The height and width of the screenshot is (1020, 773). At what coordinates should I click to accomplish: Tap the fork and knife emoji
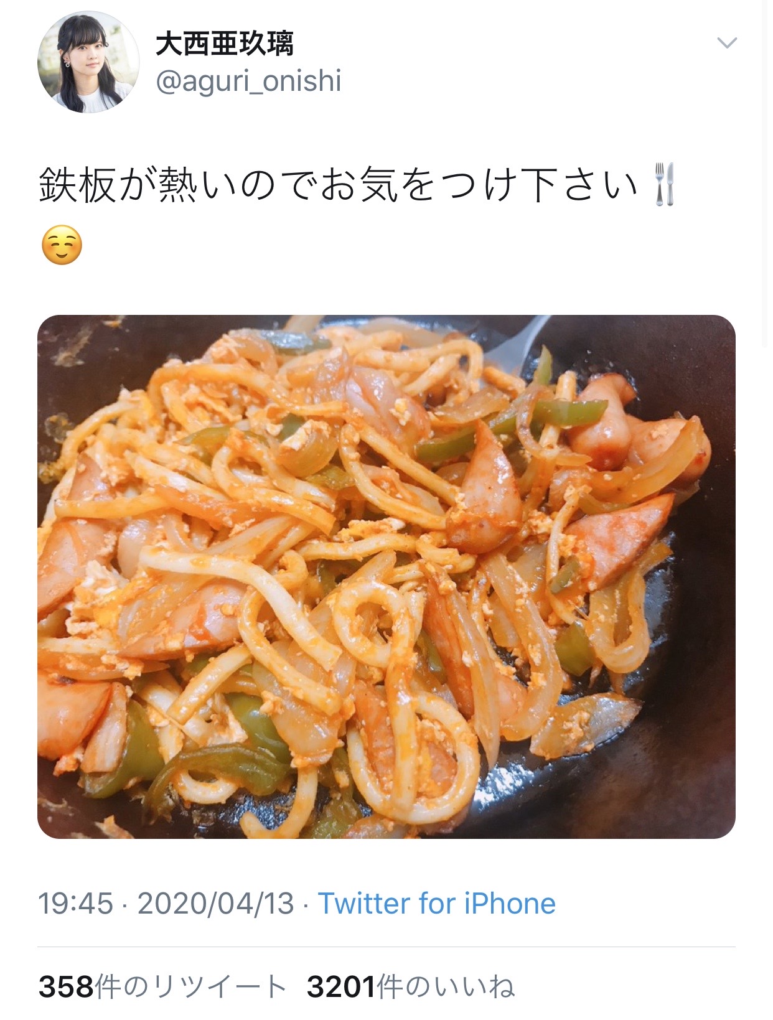[665, 185]
